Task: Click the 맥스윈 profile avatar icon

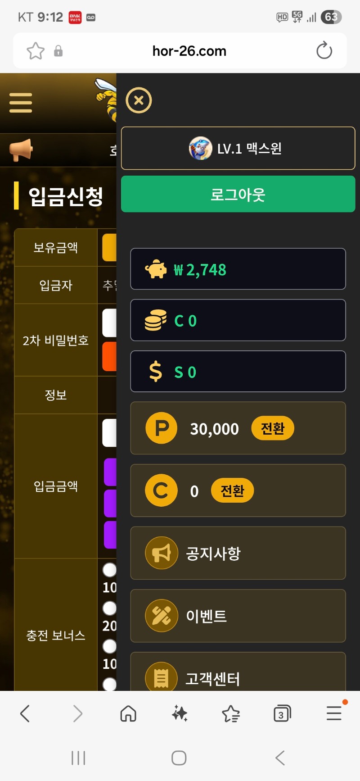Action: (x=198, y=149)
